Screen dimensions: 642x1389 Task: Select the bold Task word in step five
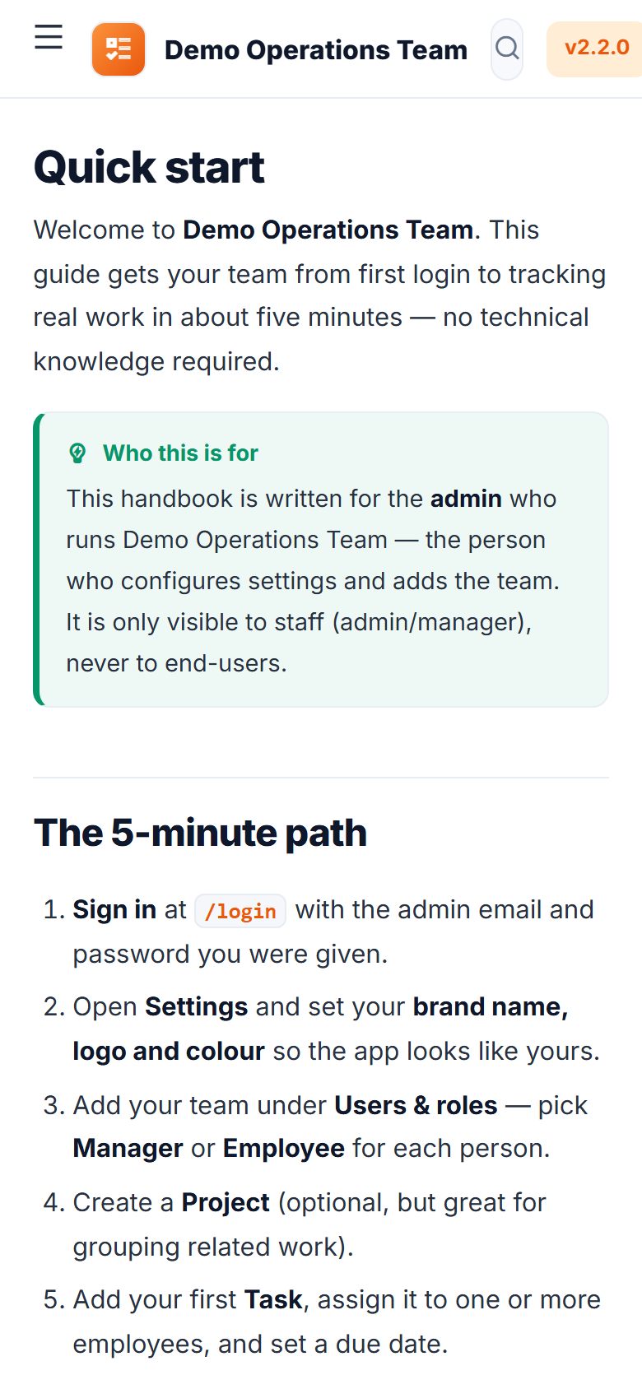pyautogui.click(x=274, y=1300)
